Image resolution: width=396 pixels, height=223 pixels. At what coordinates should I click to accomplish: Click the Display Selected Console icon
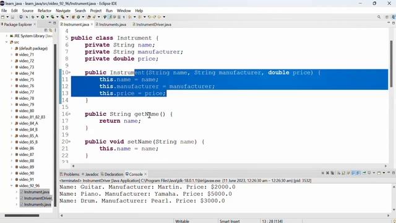point(369,173)
